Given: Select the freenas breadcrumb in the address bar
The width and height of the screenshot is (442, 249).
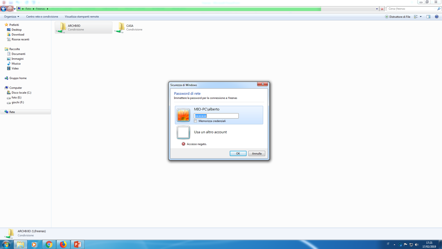Looking at the screenshot, I should [40, 9].
